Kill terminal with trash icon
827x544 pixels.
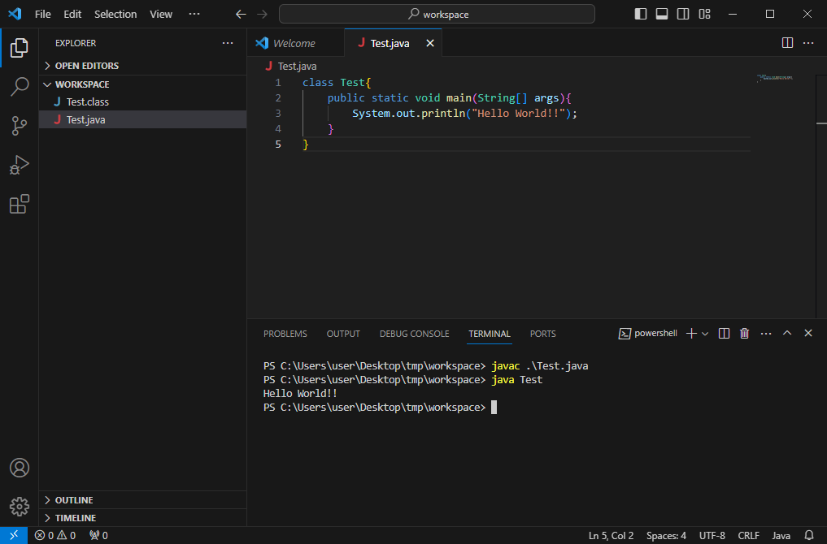click(744, 334)
